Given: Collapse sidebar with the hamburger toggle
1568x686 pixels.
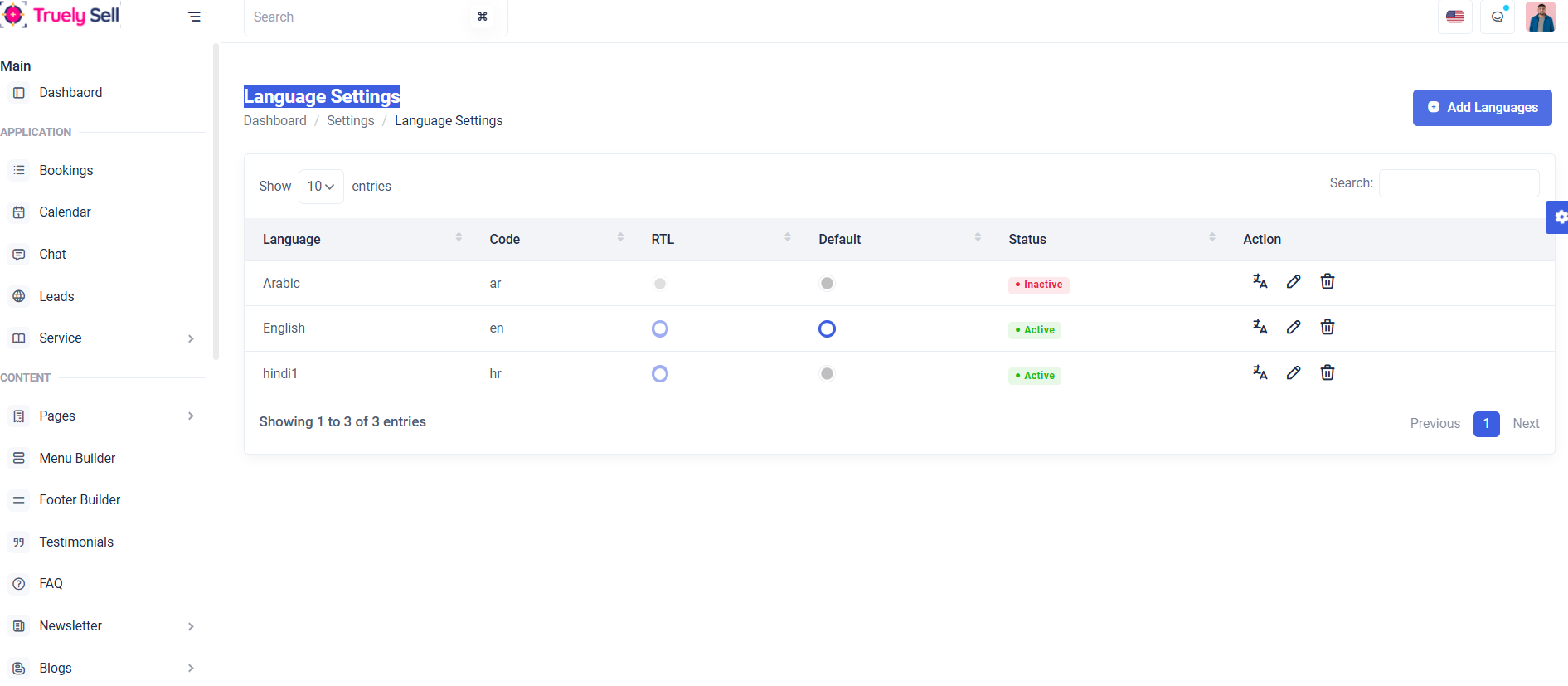Looking at the screenshot, I should click(x=194, y=17).
